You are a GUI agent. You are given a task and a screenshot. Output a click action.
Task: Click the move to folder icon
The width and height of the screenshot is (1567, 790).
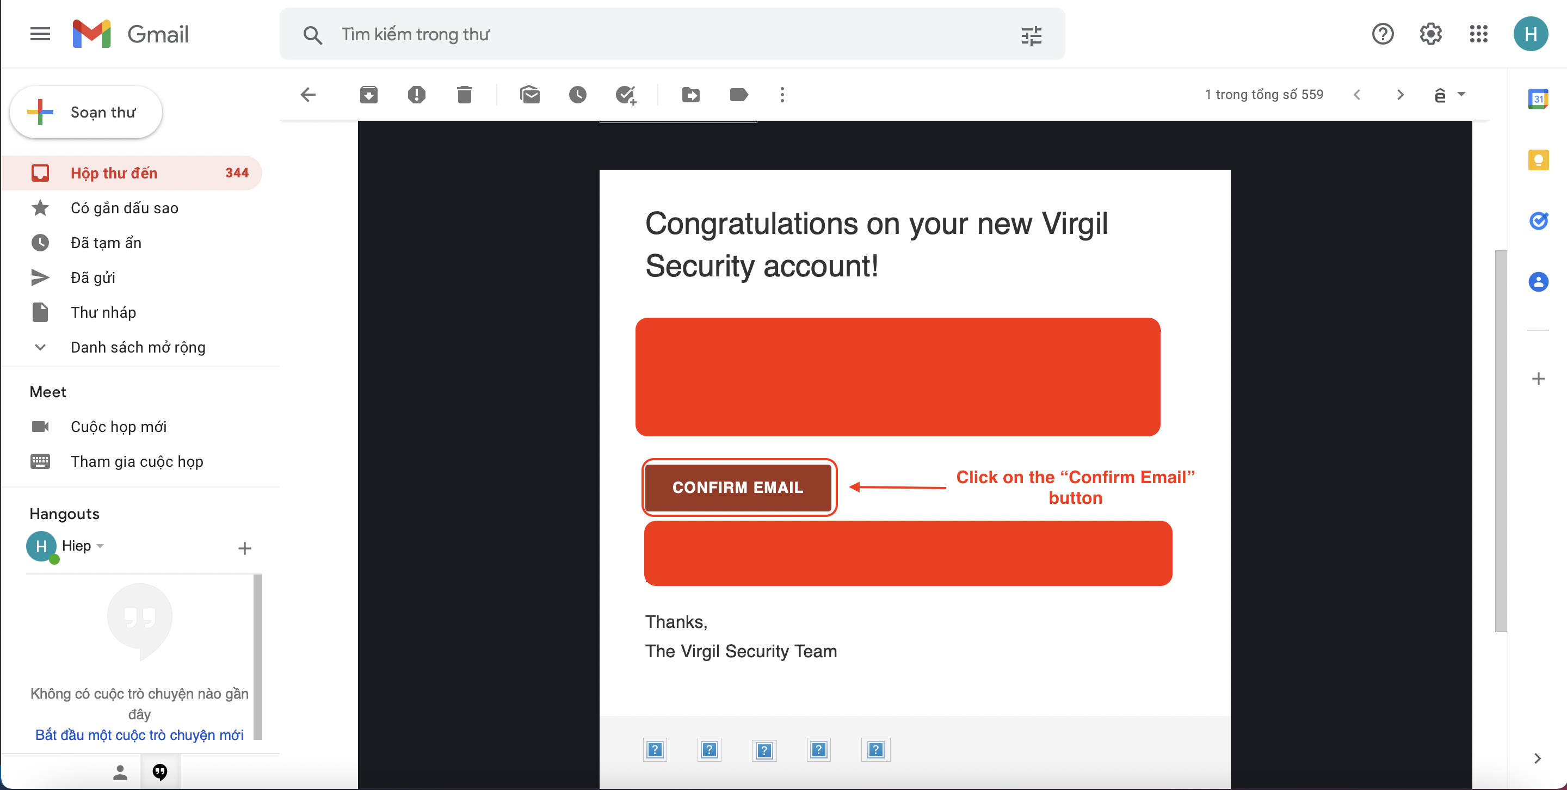click(x=690, y=95)
